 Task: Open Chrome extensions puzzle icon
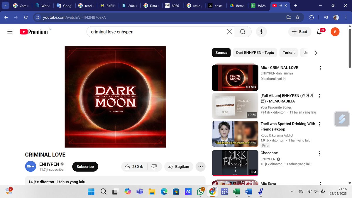point(312,17)
